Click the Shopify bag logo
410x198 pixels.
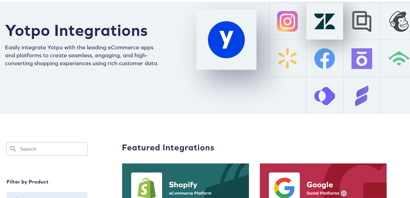[x=147, y=188]
